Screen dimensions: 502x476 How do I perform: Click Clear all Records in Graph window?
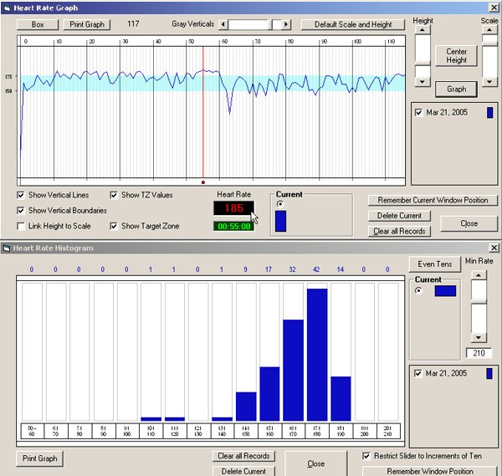point(399,231)
